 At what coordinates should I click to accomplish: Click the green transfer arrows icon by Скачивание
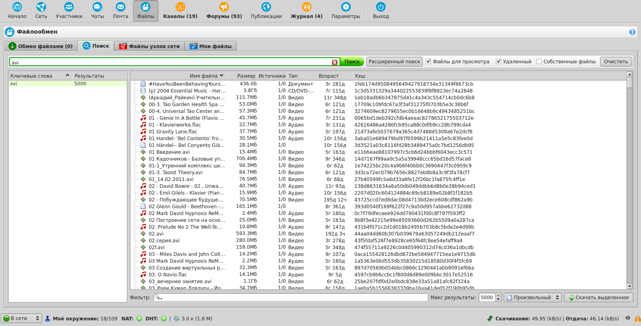[490, 319]
